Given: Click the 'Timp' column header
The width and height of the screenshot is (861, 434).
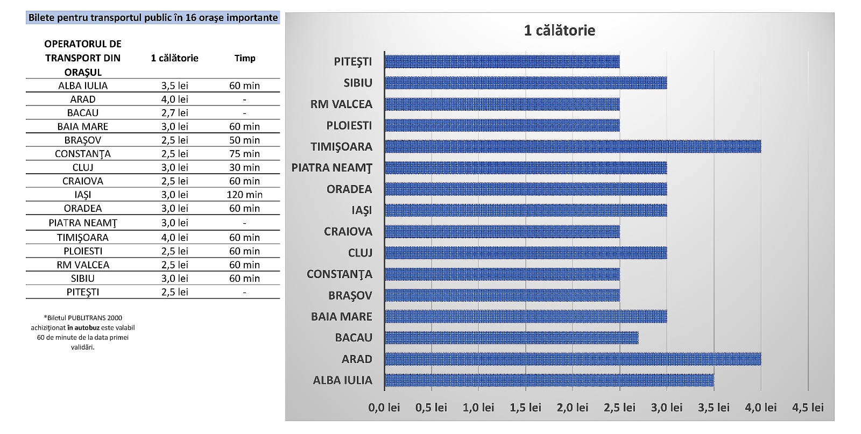Looking at the screenshot, I should pyautogui.click(x=244, y=58).
